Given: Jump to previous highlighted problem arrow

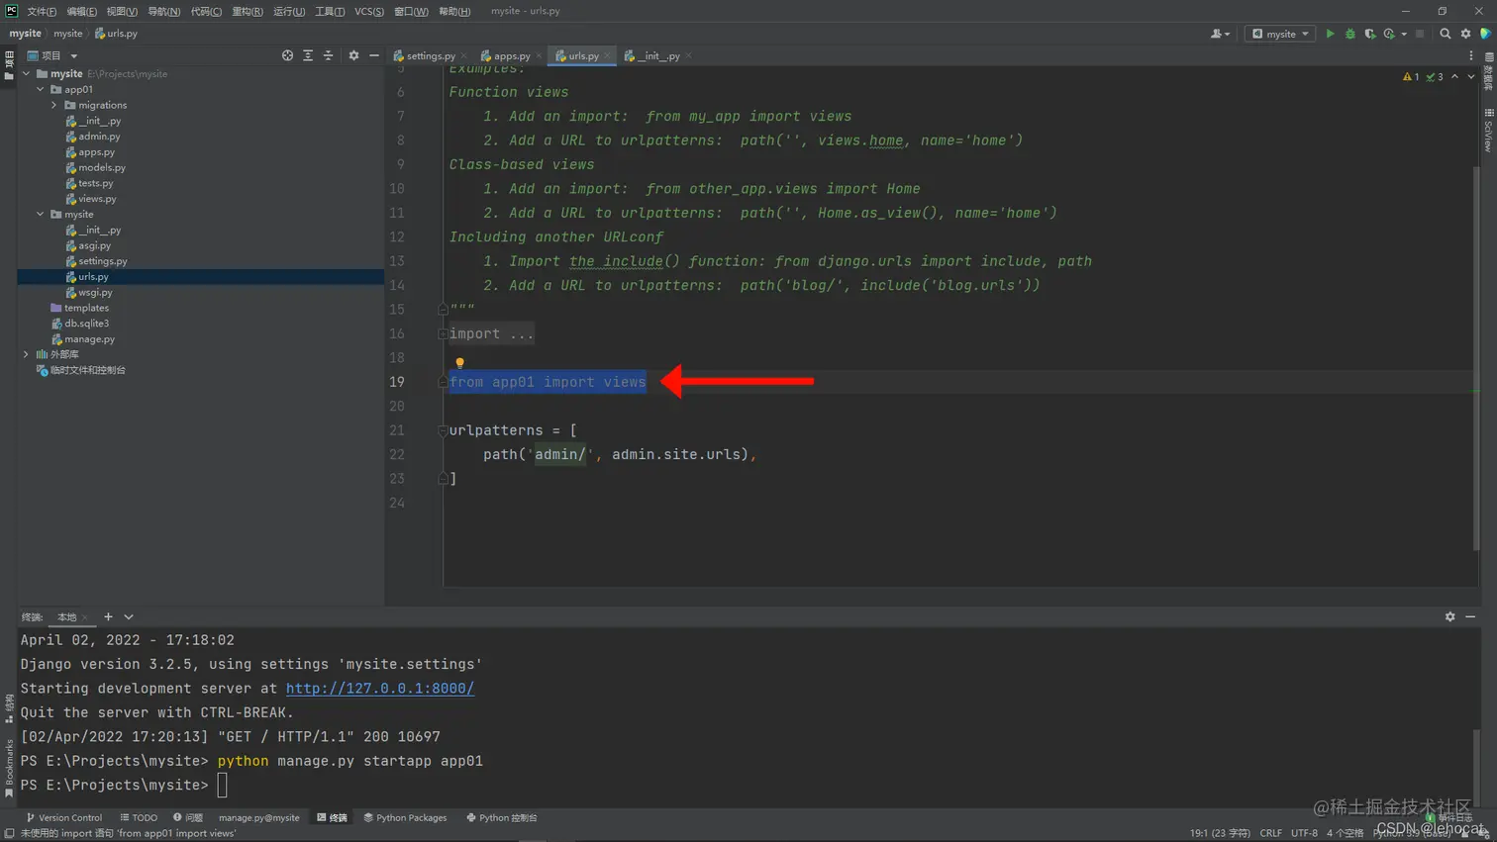Looking at the screenshot, I should [x=1454, y=76].
